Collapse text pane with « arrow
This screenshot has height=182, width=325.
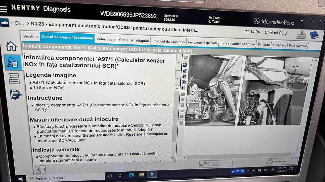pos(178,78)
